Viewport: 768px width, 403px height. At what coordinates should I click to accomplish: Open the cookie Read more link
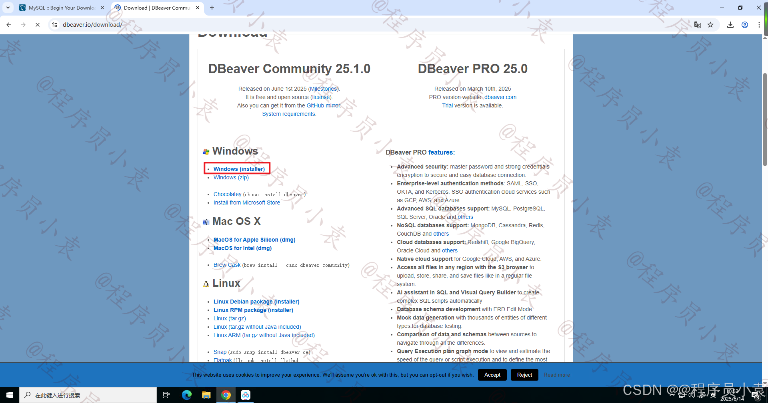pyautogui.click(x=556, y=375)
